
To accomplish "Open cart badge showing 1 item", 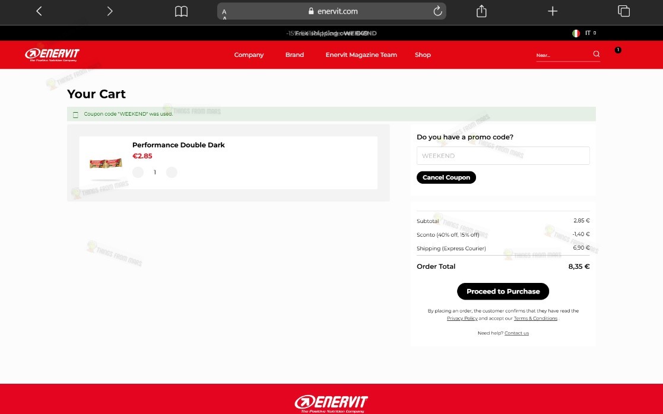I will point(618,50).
